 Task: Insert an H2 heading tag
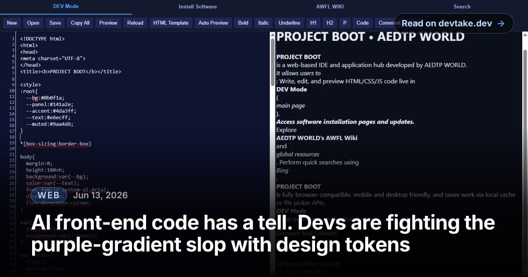point(330,23)
